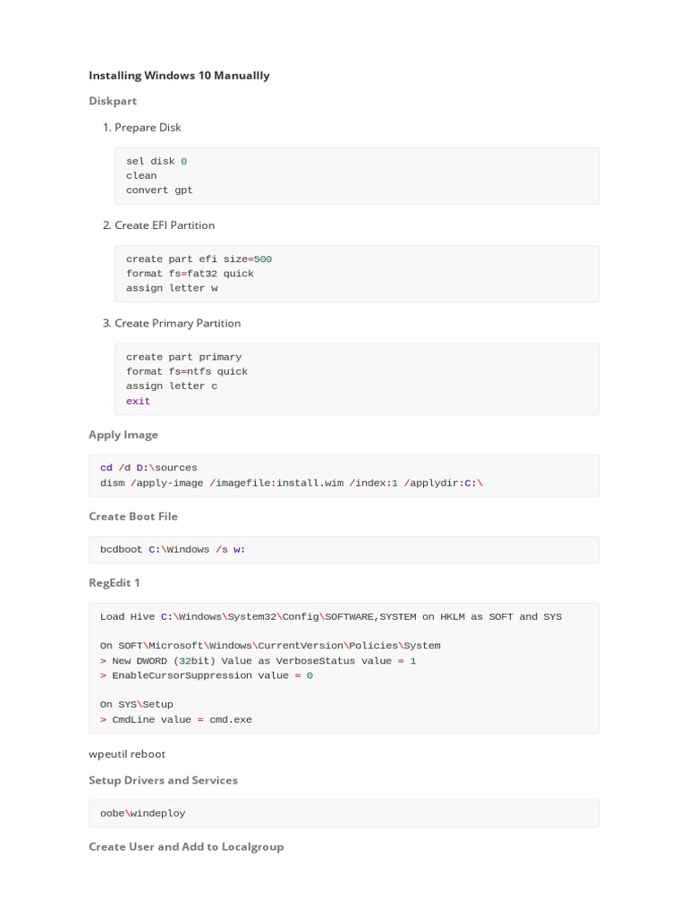Click the "wpeutil reboot" text
The image size is (687, 916).
click(127, 754)
